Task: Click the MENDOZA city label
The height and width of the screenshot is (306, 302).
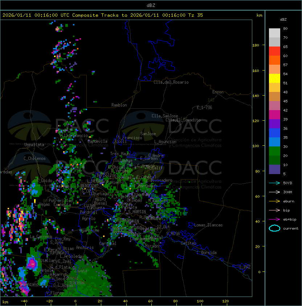Action: pyautogui.click(x=88, y=186)
